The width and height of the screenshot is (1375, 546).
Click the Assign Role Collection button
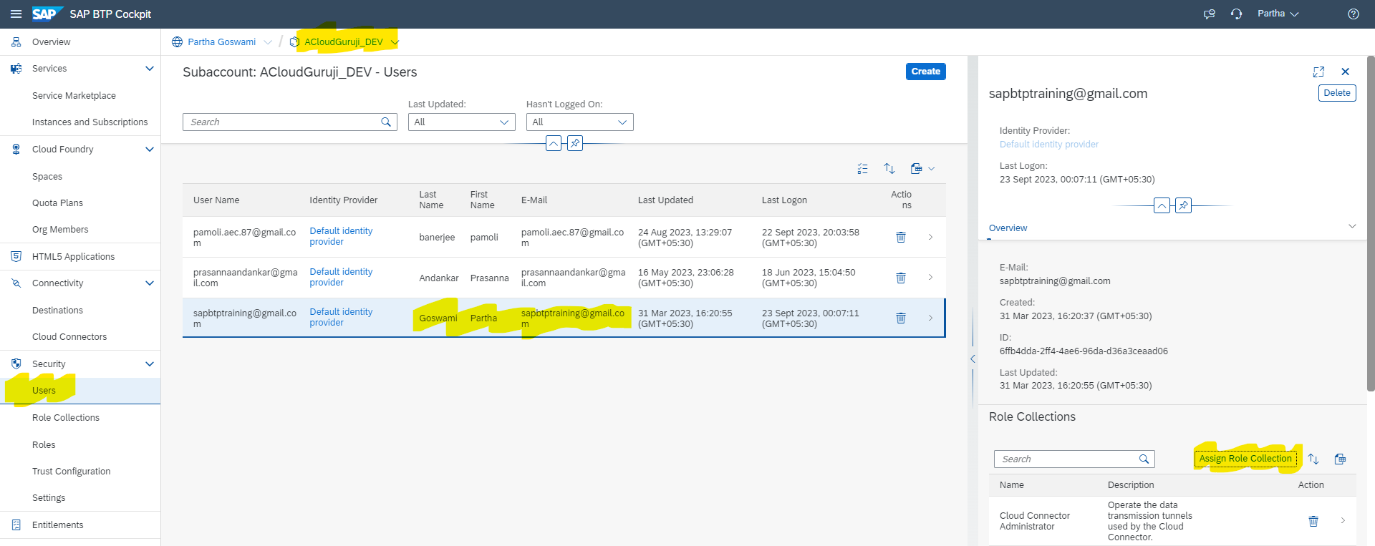(x=1245, y=459)
